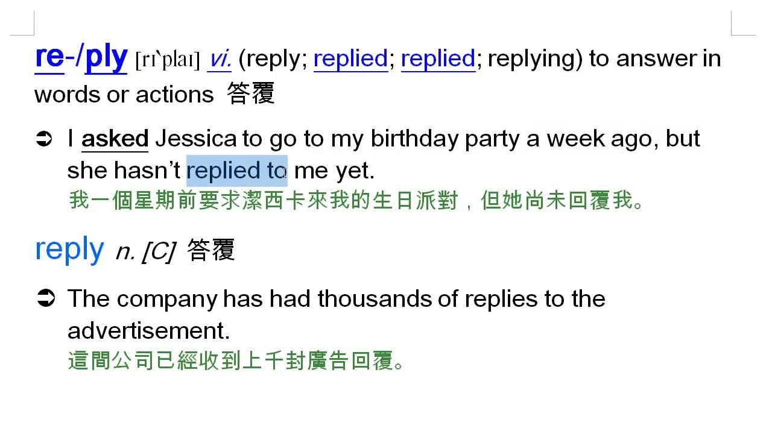Screen dimensions: 772x434
Task: Click the blue "re" prefix link in the heading
Action: coord(49,58)
